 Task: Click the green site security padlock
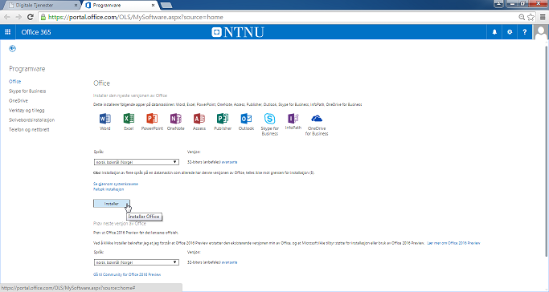click(43, 17)
